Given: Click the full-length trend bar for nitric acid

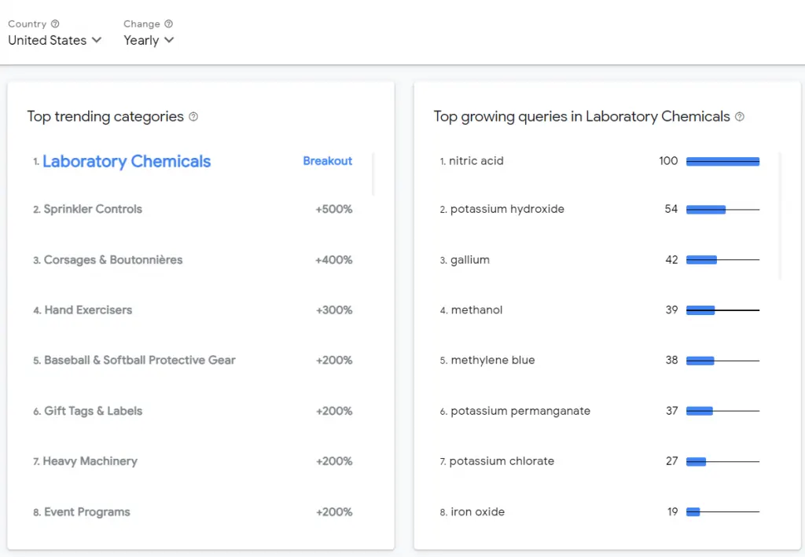Looking at the screenshot, I should 722,161.
